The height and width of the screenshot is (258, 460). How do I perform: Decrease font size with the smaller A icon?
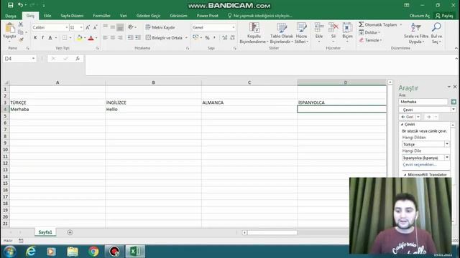pyautogui.click(x=95, y=27)
